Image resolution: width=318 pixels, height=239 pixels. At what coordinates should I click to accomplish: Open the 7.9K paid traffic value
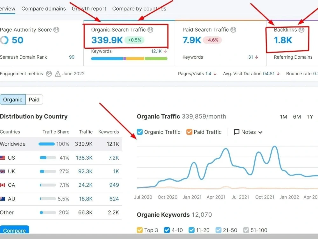coord(192,40)
